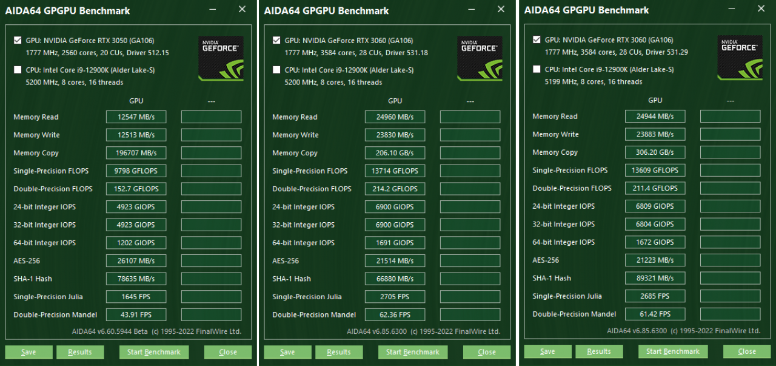Uncheck GPU RTX 3060 checkbox, driver 531.18 window

277,41
